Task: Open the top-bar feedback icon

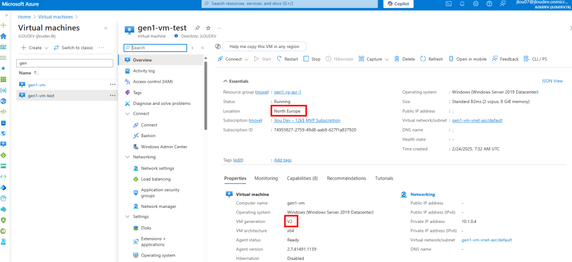Action: (x=503, y=4)
